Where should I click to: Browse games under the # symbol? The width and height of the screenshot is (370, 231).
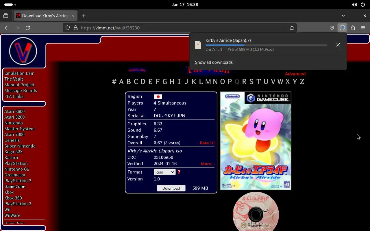tap(114, 82)
